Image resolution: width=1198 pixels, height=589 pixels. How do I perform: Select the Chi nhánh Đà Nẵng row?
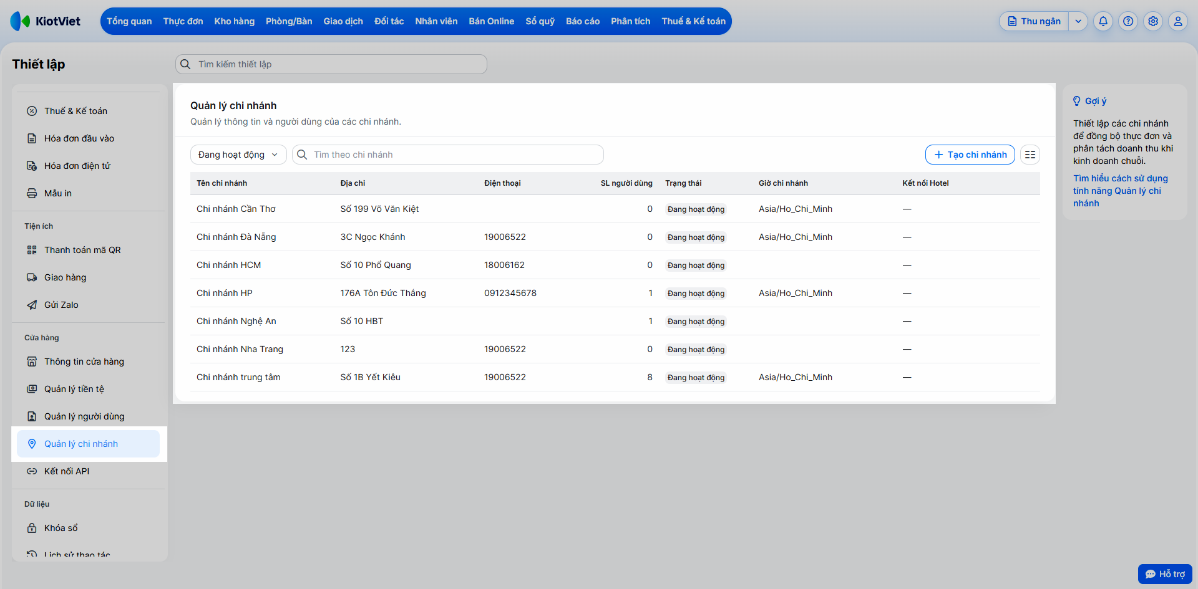click(x=615, y=237)
